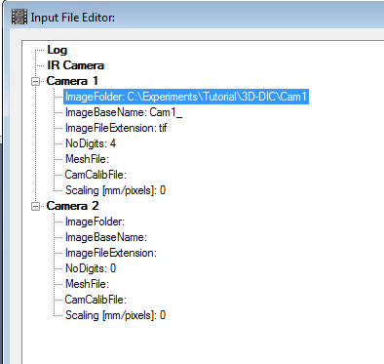Screen dimensions: 384x364
Task: Select the Log tree item
Action: (58, 50)
